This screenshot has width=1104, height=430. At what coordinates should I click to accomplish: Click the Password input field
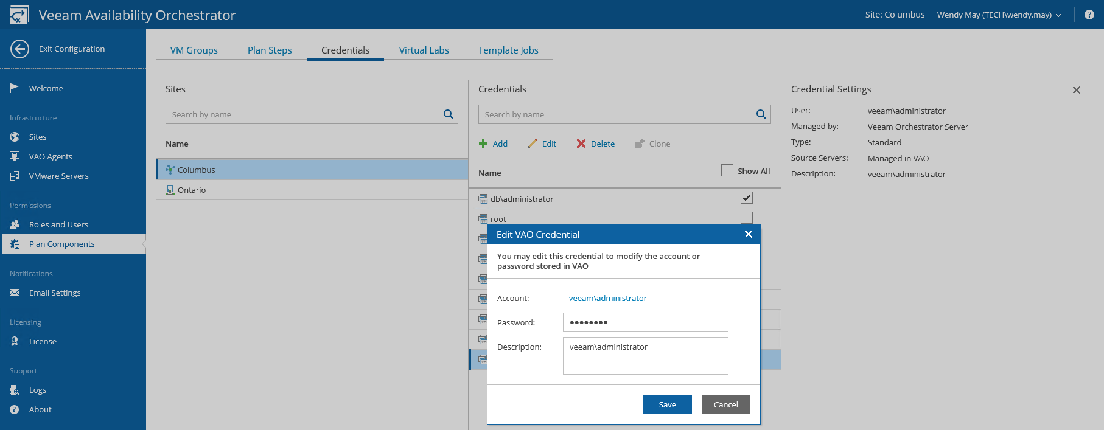pos(646,322)
